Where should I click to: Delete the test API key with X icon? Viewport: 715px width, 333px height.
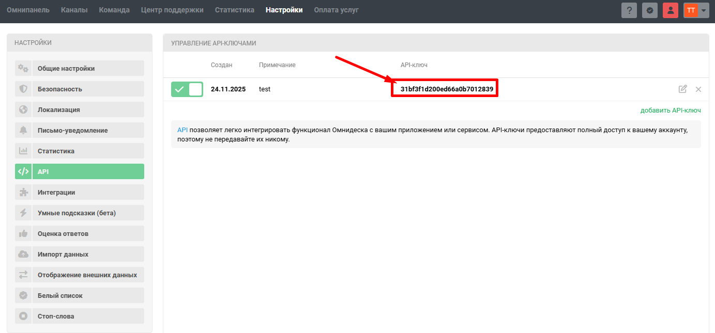click(x=698, y=89)
